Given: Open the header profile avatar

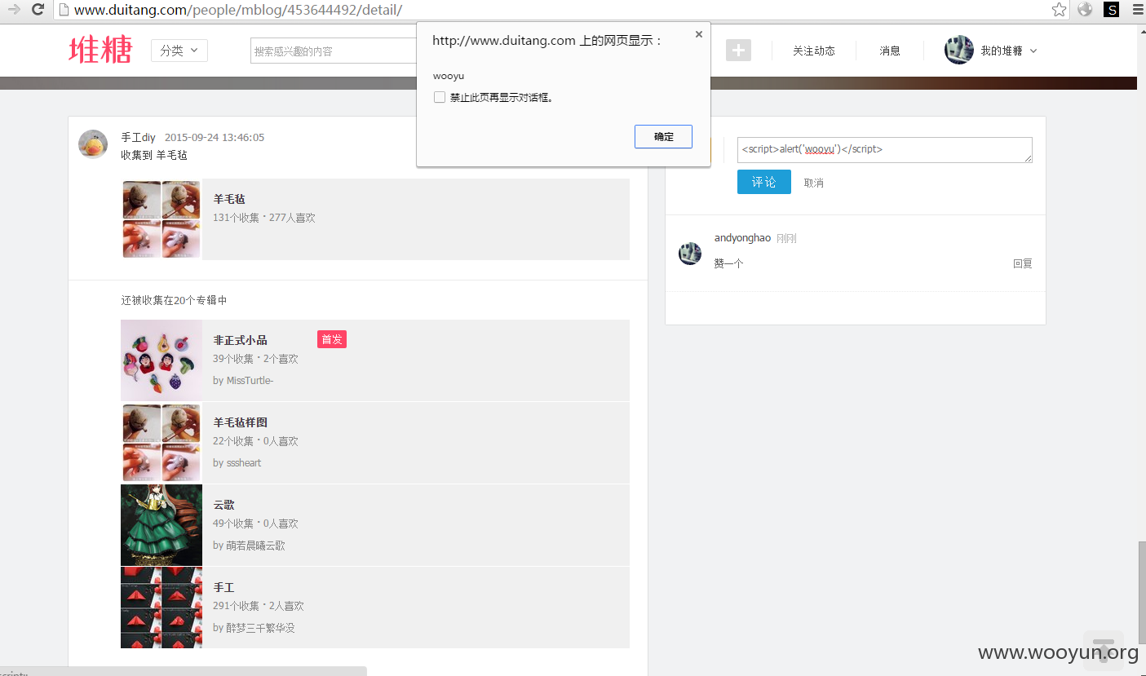Looking at the screenshot, I should coord(959,51).
